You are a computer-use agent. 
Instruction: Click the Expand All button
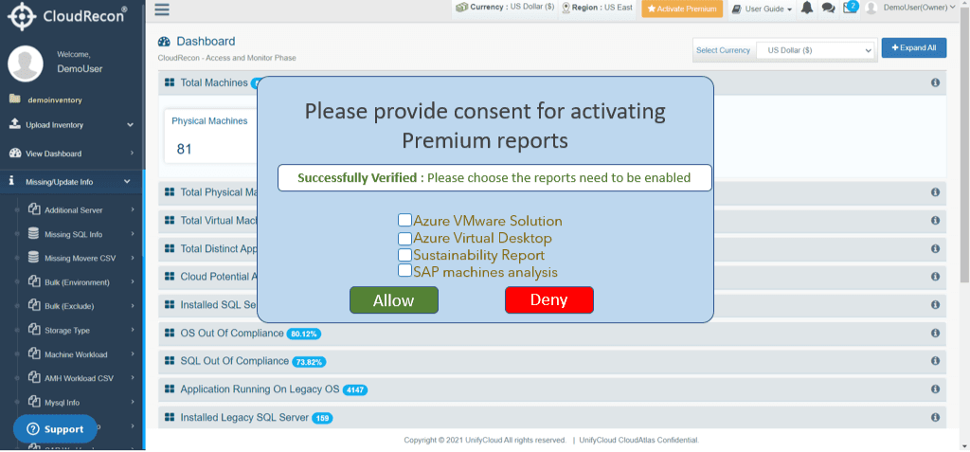tap(914, 47)
